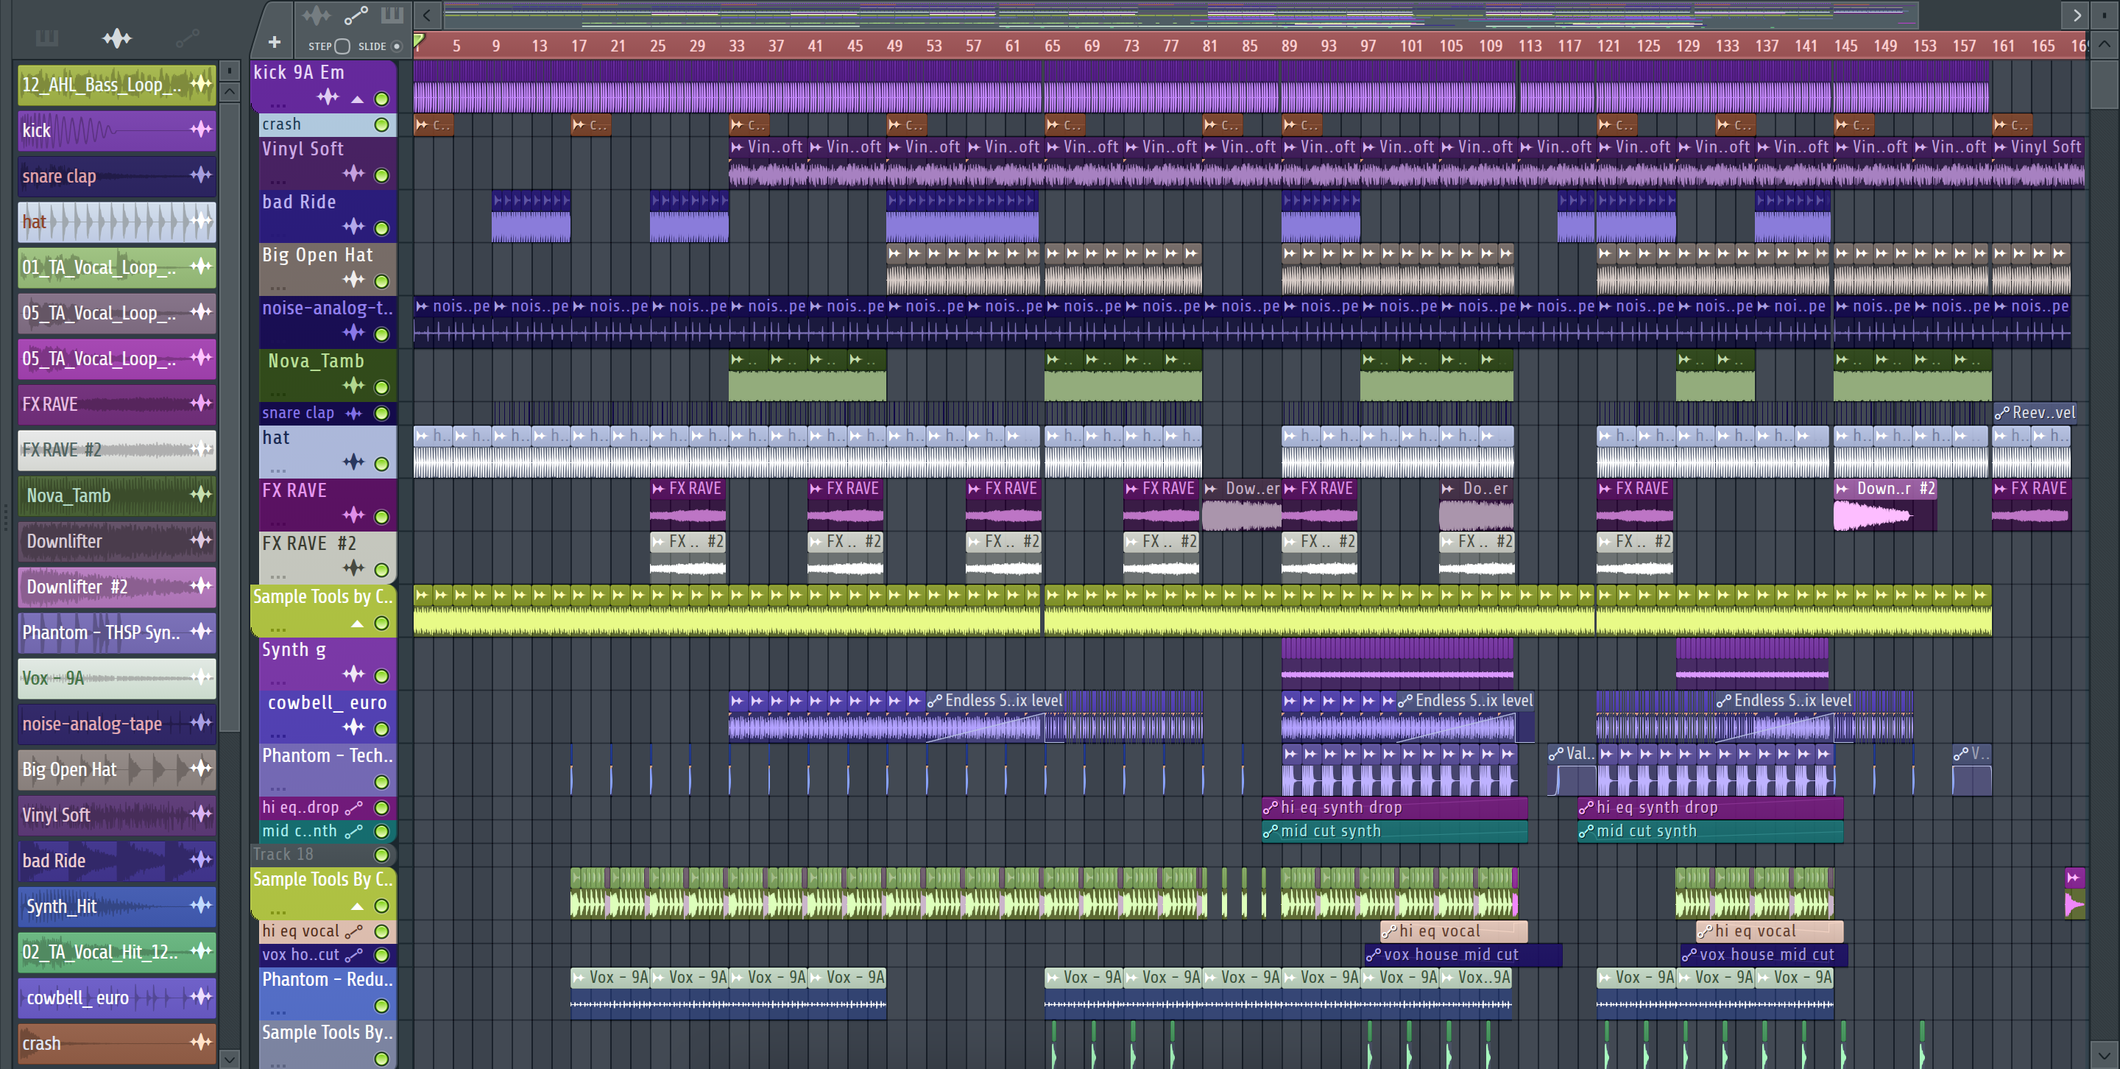This screenshot has height=1069, width=2120.
Task: Click waveform icon on Nova_Tamb track
Action: 354,385
